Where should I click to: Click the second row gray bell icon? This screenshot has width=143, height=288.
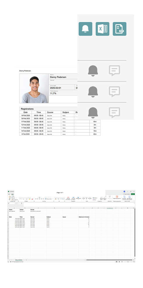93,92
